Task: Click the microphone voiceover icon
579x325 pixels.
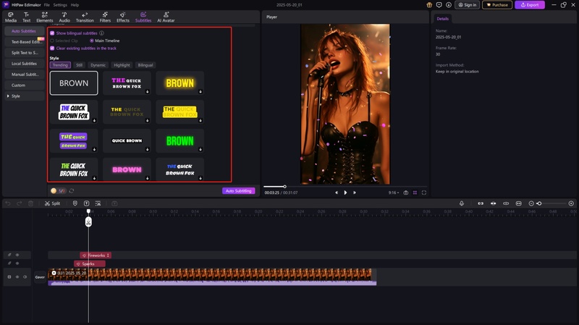Action: coord(462,203)
